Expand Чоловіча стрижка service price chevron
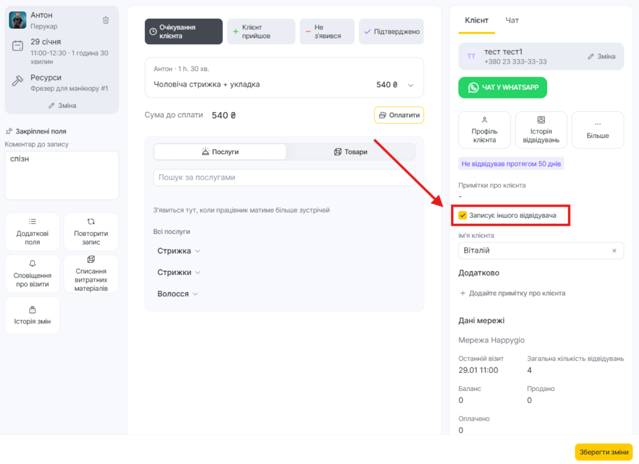Viewport: 639px width, 464px height. tap(411, 85)
